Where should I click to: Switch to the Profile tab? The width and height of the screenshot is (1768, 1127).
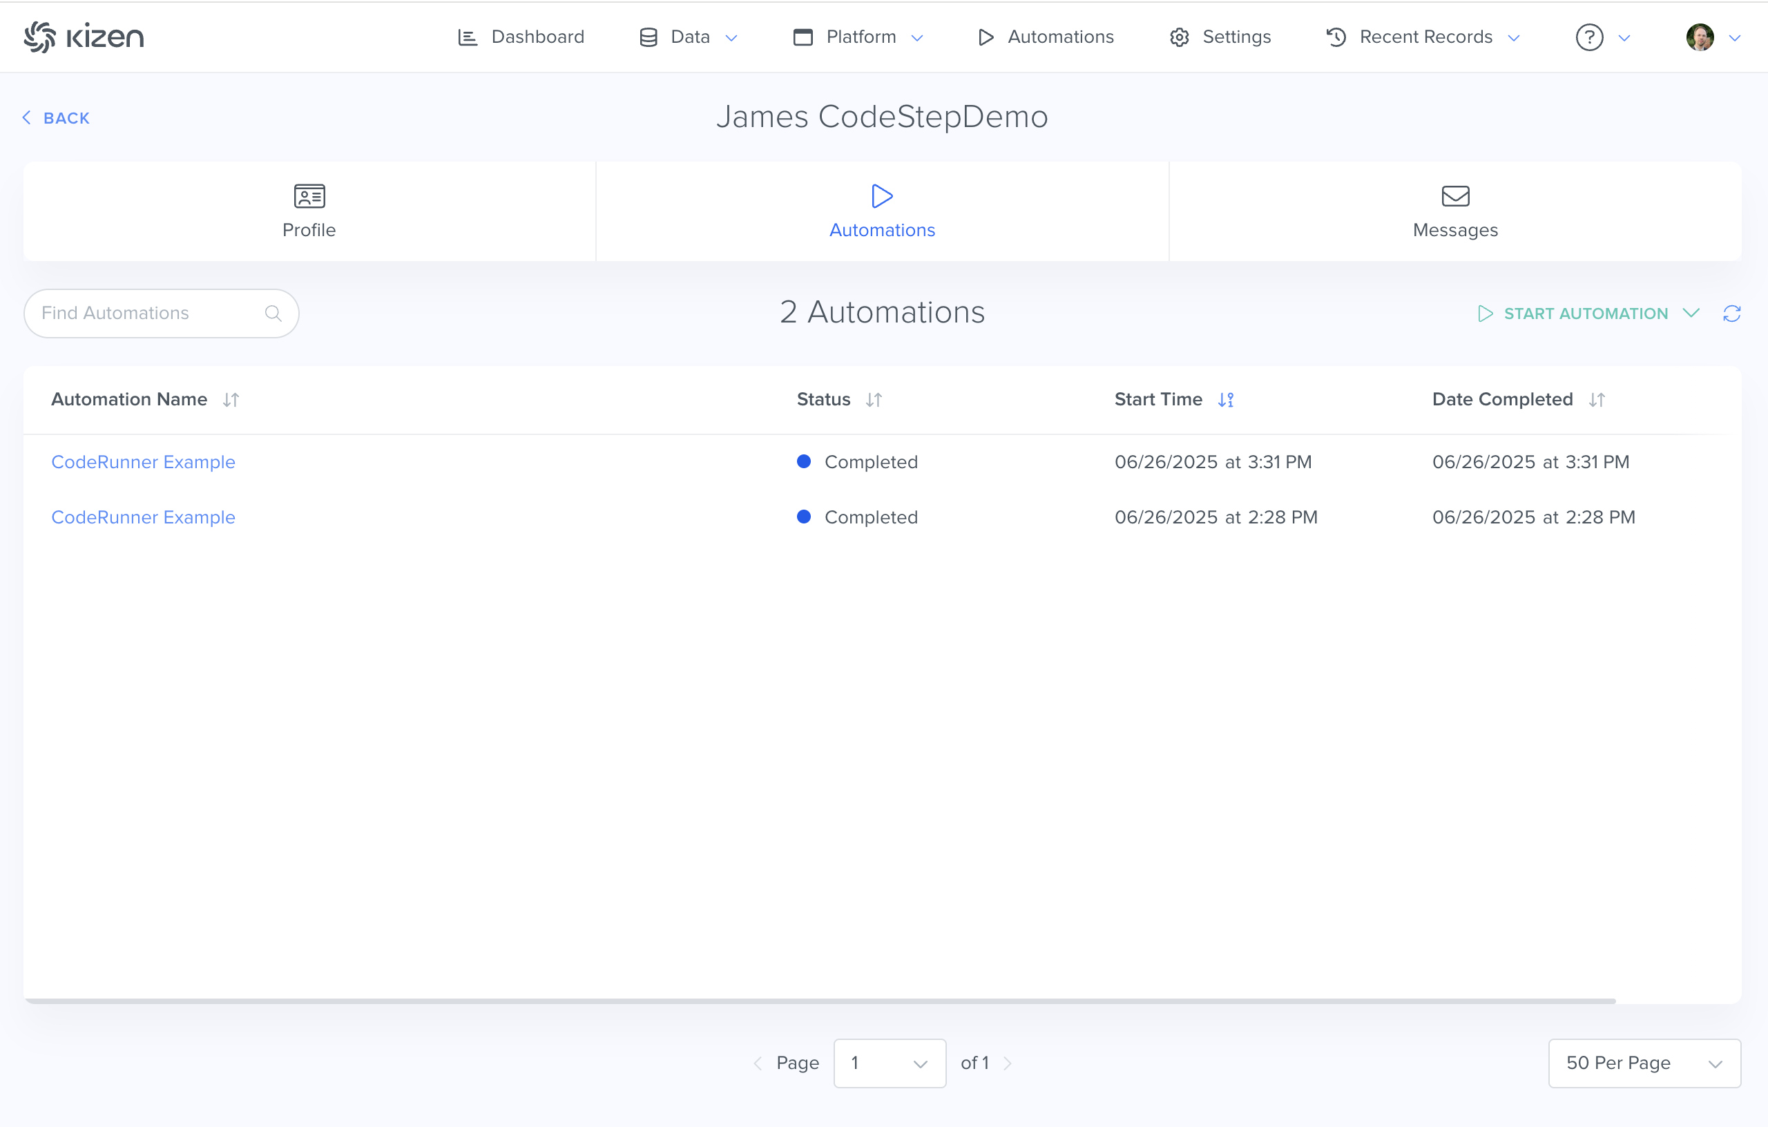(x=309, y=211)
